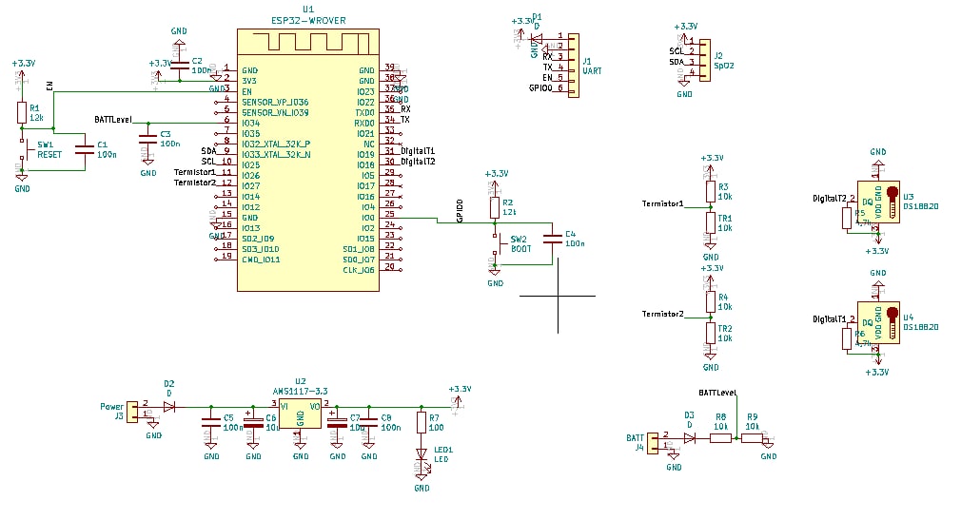Select resistor R4 10k symbol

click(x=711, y=302)
